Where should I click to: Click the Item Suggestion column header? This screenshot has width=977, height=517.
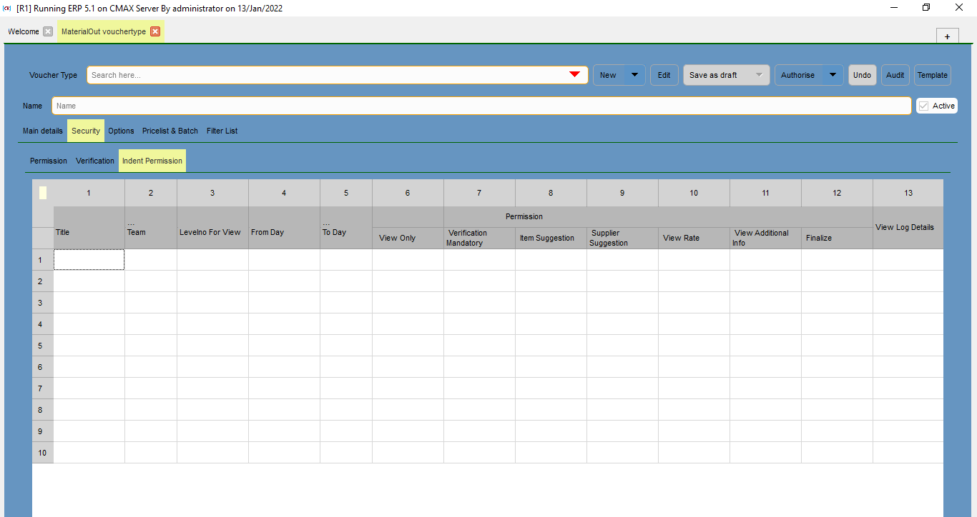click(x=551, y=238)
